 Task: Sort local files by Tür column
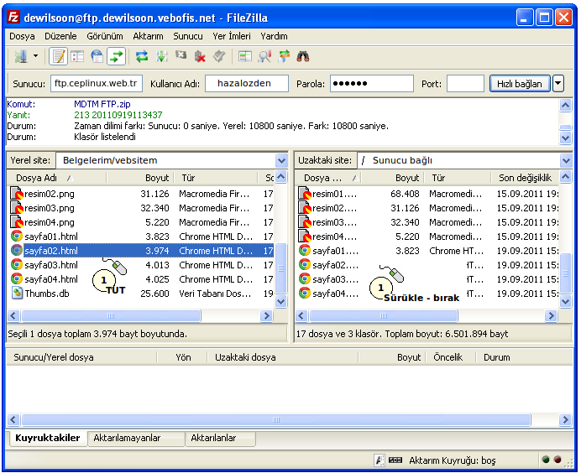pos(217,178)
